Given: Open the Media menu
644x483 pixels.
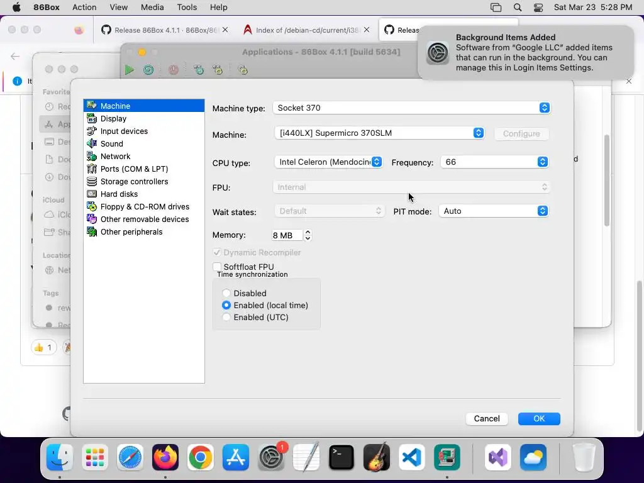Looking at the screenshot, I should coord(152,7).
